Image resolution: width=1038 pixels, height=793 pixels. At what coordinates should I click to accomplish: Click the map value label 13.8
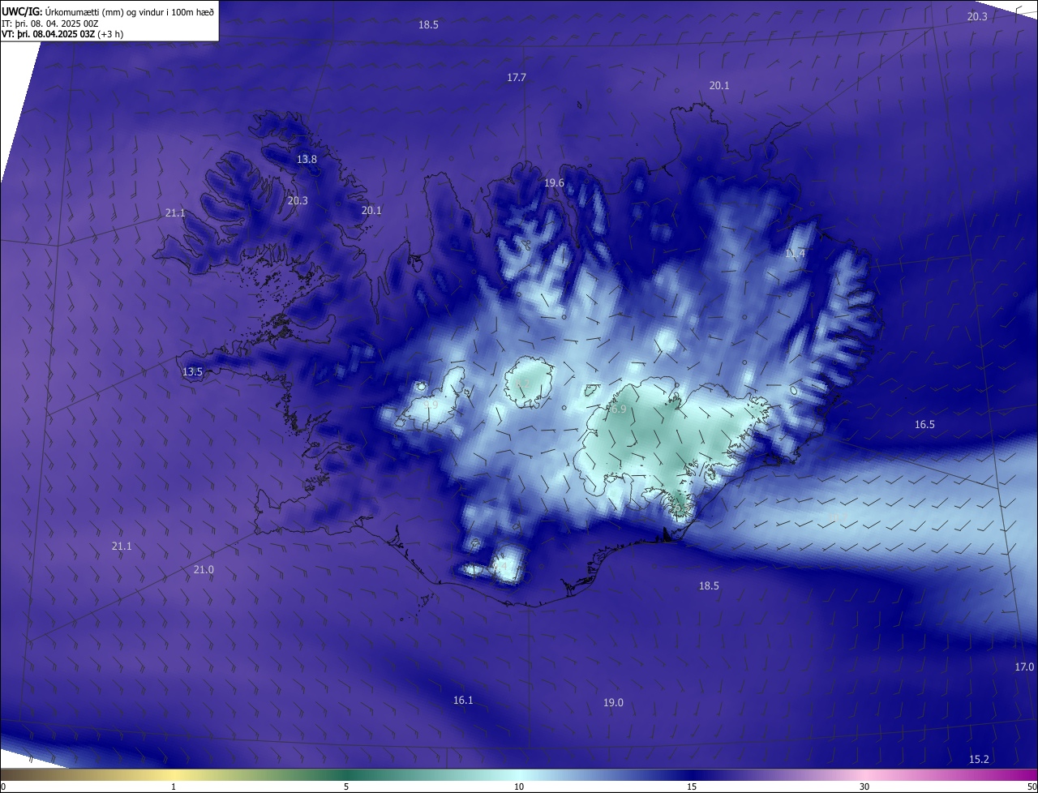click(x=307, y=160)
